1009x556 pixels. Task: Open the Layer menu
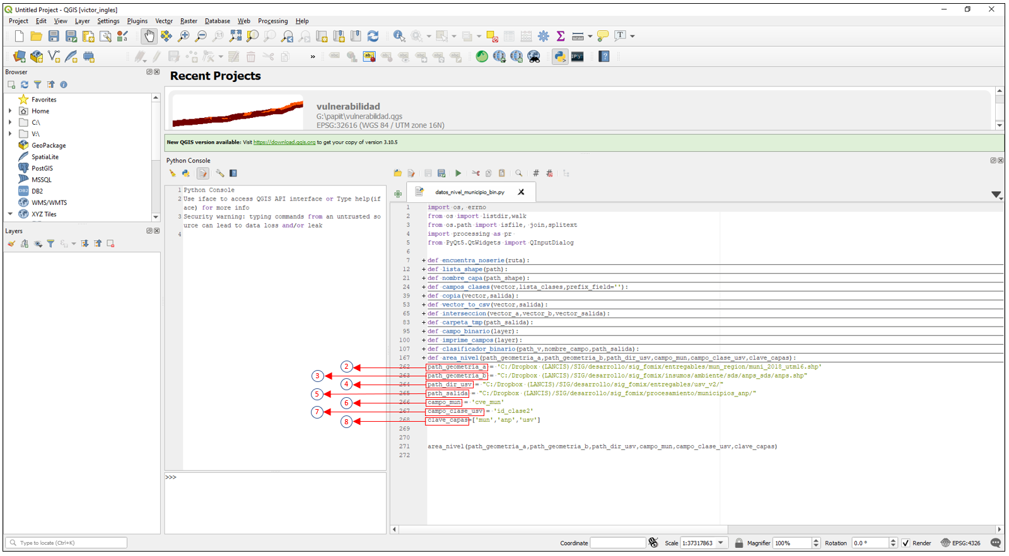click(82, 21)
